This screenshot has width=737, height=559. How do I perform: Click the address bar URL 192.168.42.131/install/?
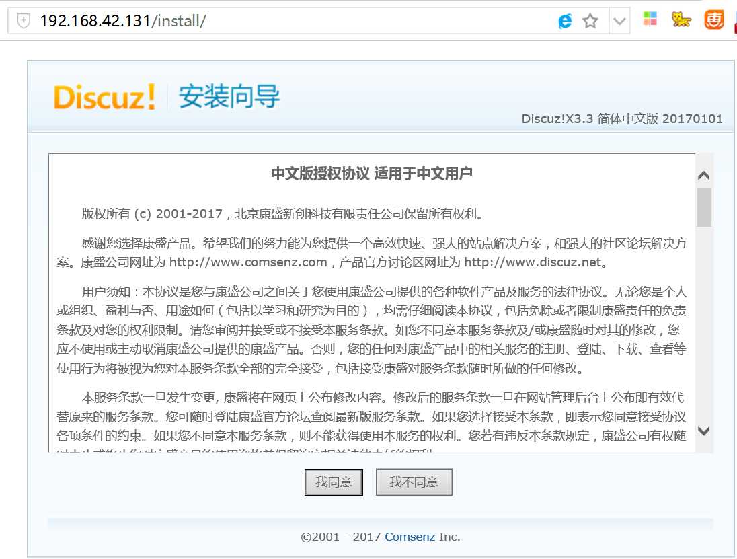pyautogui.click(x=123, y=21)
